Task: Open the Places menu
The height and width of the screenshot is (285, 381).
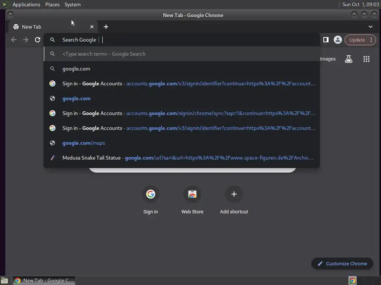Action: 52,4
